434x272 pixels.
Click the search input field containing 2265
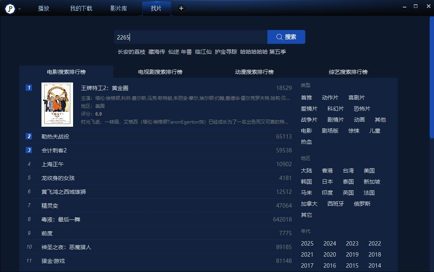click(190, 37)
